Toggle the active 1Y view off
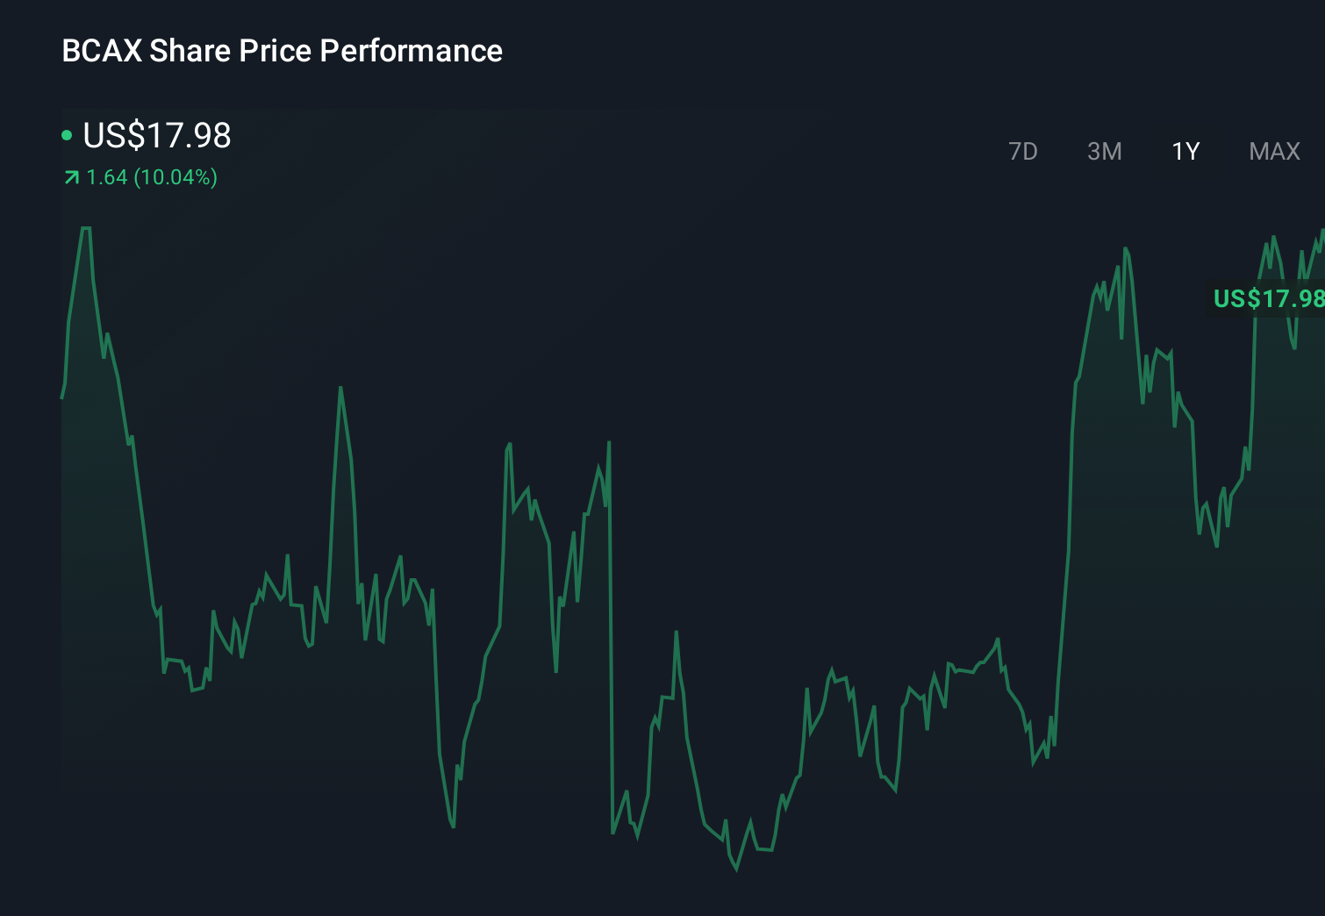 point(1185,151)
